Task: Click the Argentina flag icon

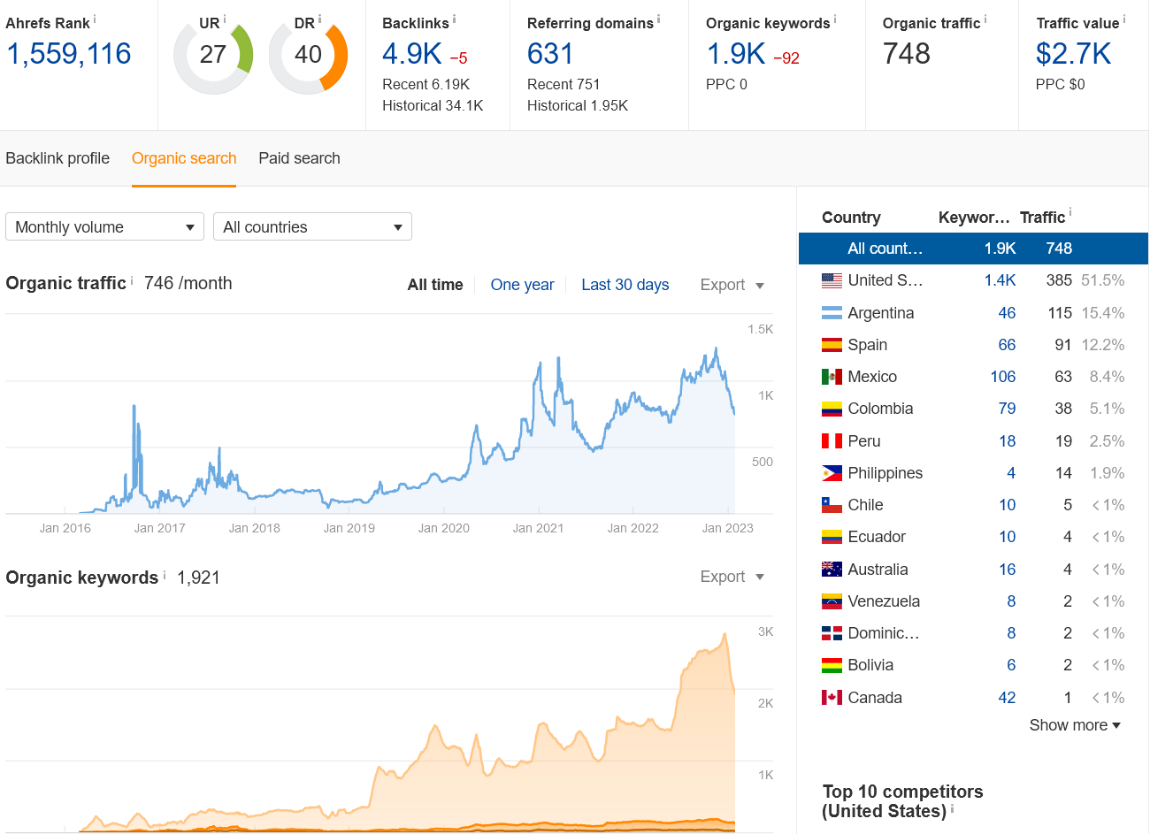Action: coord(832,313)
